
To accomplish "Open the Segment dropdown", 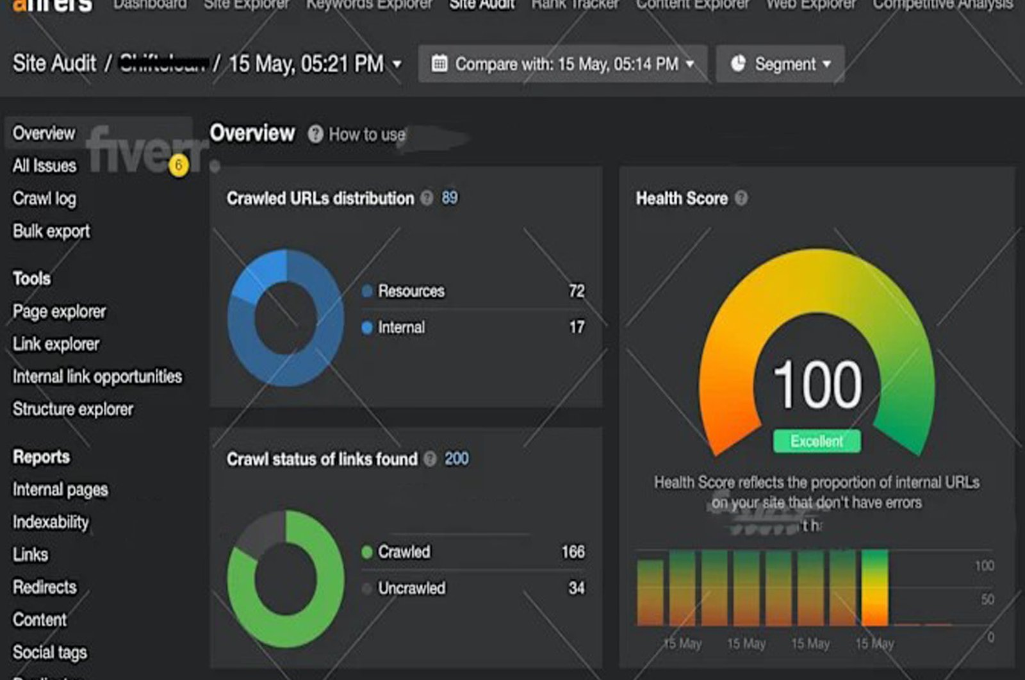I will click(x=826, y=64).
